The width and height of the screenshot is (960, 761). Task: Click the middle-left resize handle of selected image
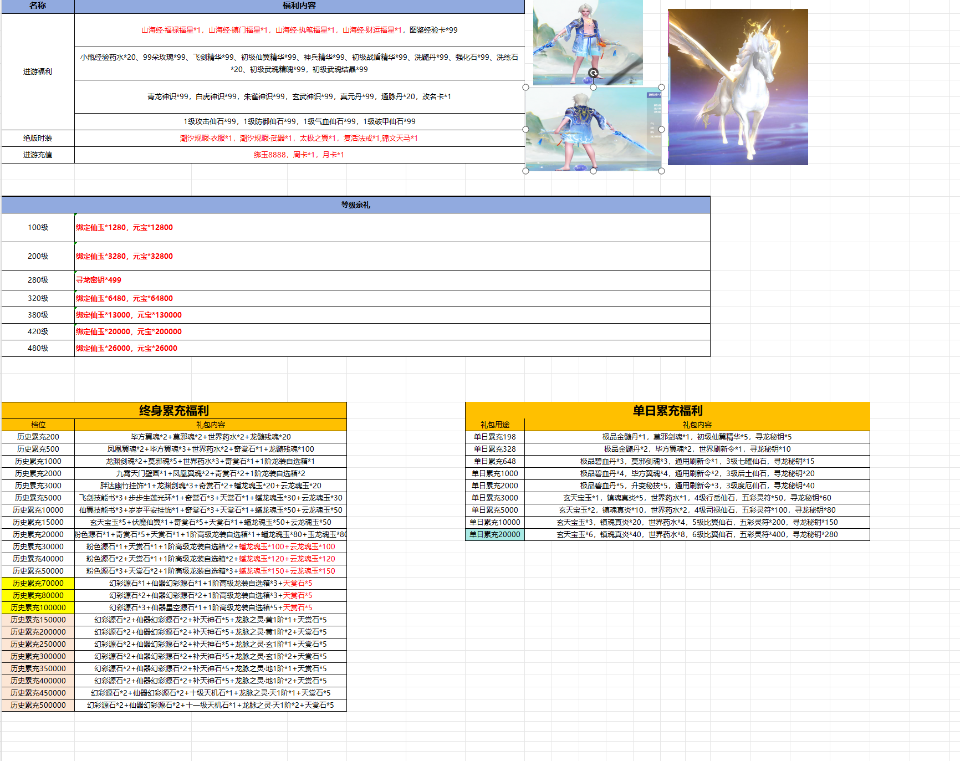[x=525, y=129]
